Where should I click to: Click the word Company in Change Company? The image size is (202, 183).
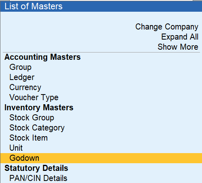tap(181, 27)
